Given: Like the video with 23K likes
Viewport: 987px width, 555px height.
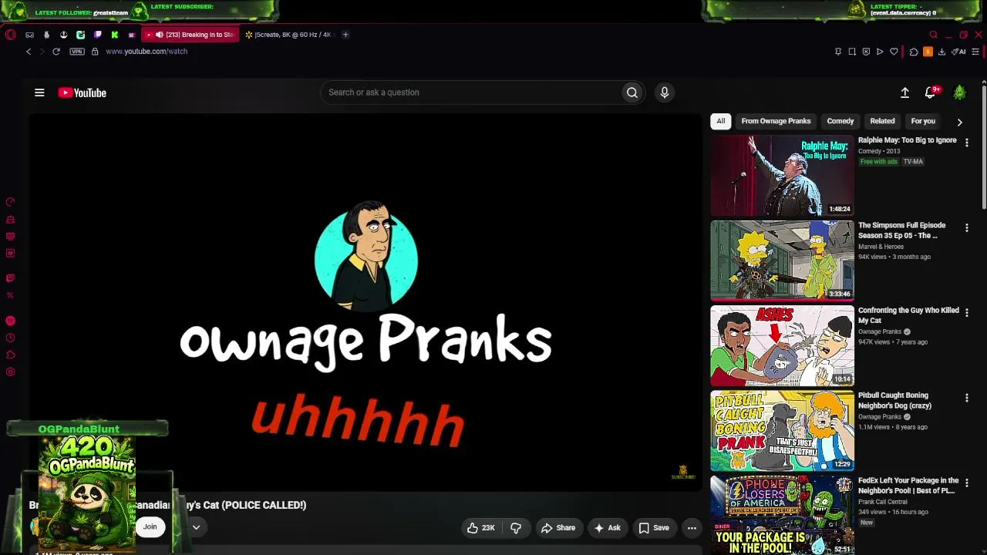Looking at the screenshot, I should pyautogui.click(x=480, y=528).
